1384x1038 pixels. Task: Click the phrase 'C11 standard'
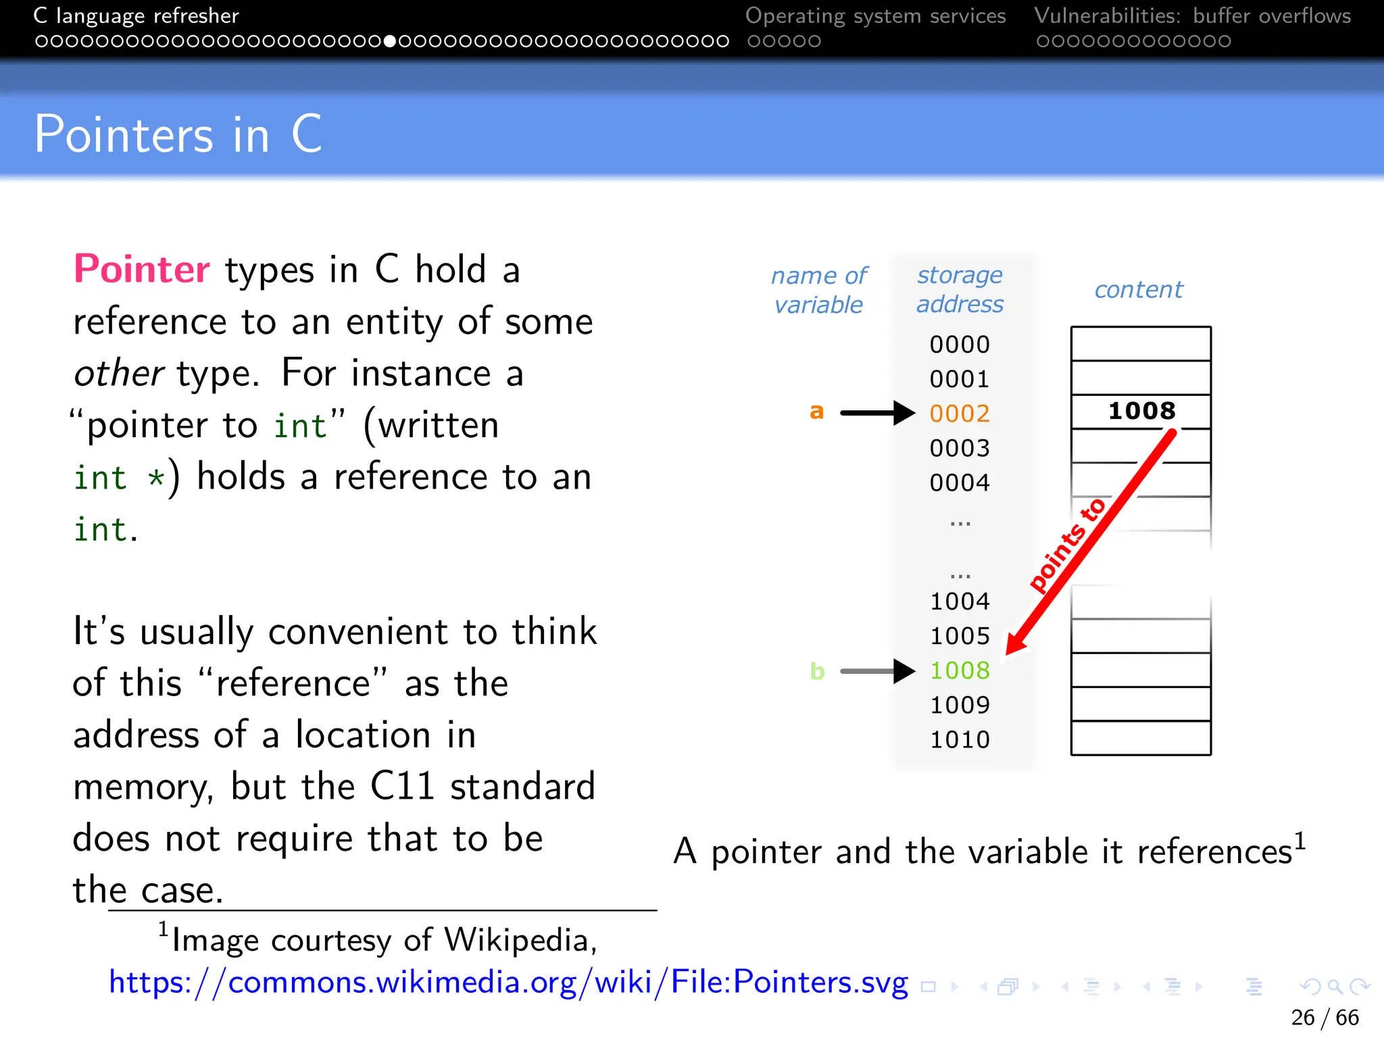(483, 787)
